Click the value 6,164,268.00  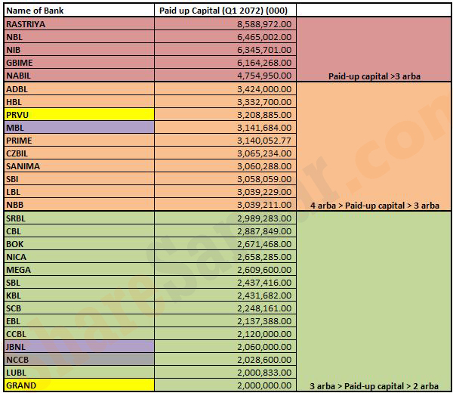[x=264, y=63]
